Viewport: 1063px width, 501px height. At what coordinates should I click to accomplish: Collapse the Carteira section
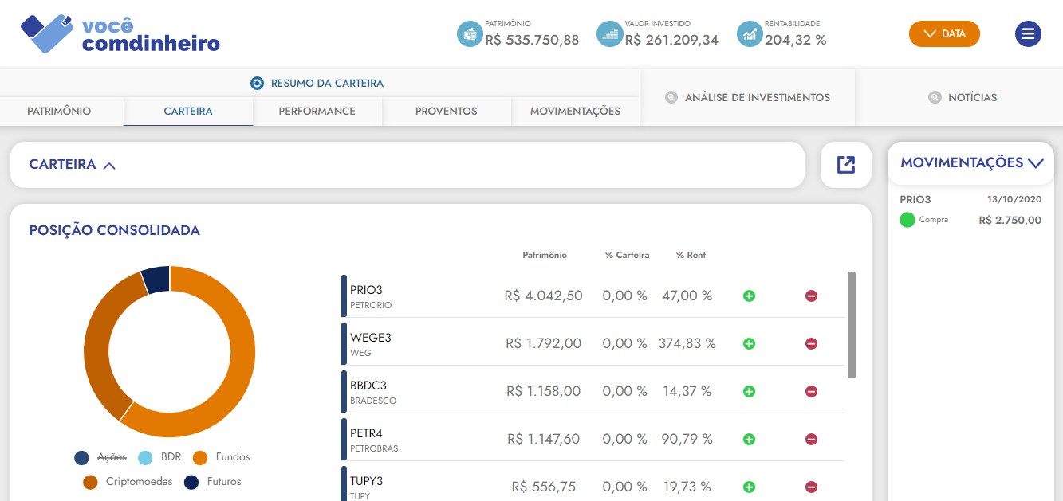pyautogui.click(x=109, y=166)
